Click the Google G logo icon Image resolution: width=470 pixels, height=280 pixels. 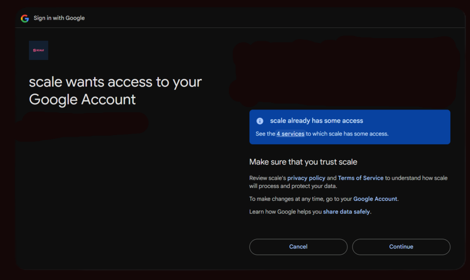(x=25, y=18)
